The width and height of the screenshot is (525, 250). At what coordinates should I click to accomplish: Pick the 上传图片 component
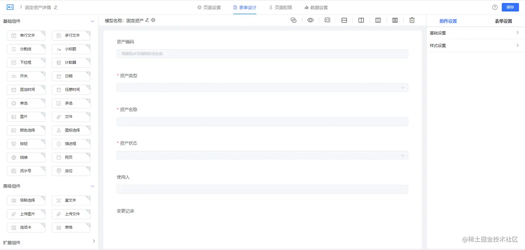pyautogui.click(x=26, y=214)
